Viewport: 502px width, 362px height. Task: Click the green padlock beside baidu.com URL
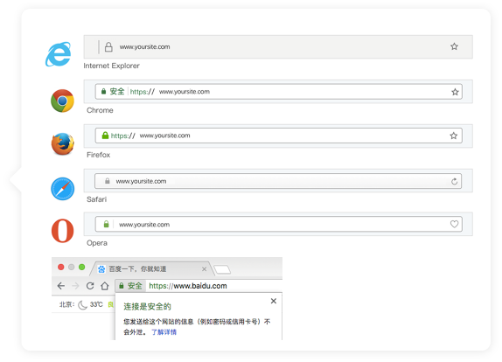[x=122, y=286]
